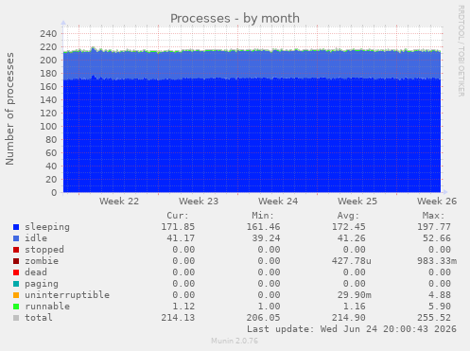This screenshot has height=351, width=470.
Task: Click the stopped legend color swatch
Action: [16, 250]
